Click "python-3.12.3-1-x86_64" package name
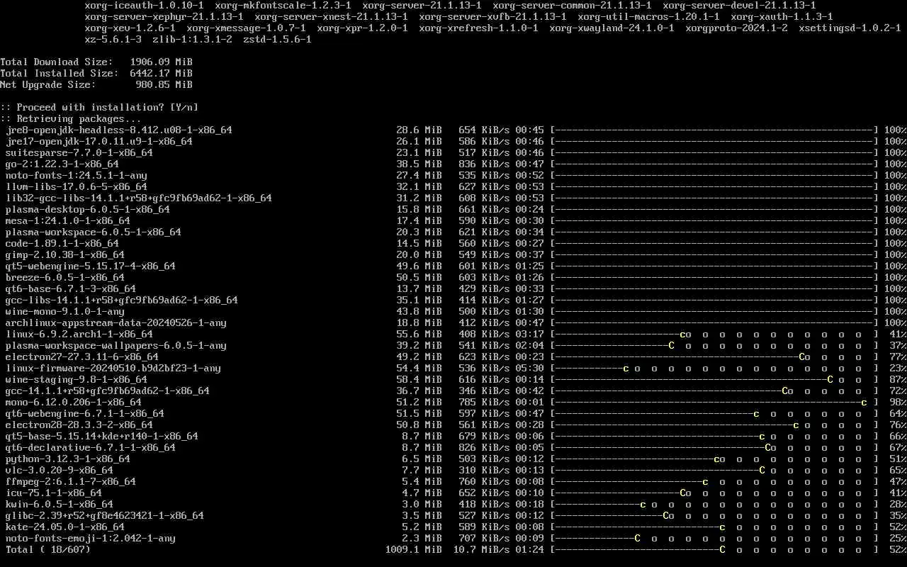Viewport: 907px width, 567px height. point(68,459)
